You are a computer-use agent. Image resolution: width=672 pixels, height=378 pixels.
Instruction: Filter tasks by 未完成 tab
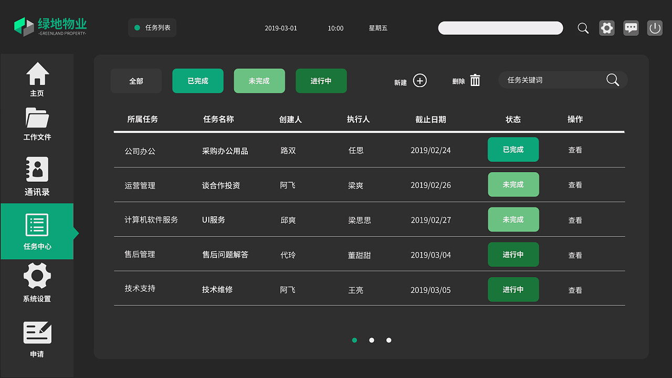(x=259, y=81)
